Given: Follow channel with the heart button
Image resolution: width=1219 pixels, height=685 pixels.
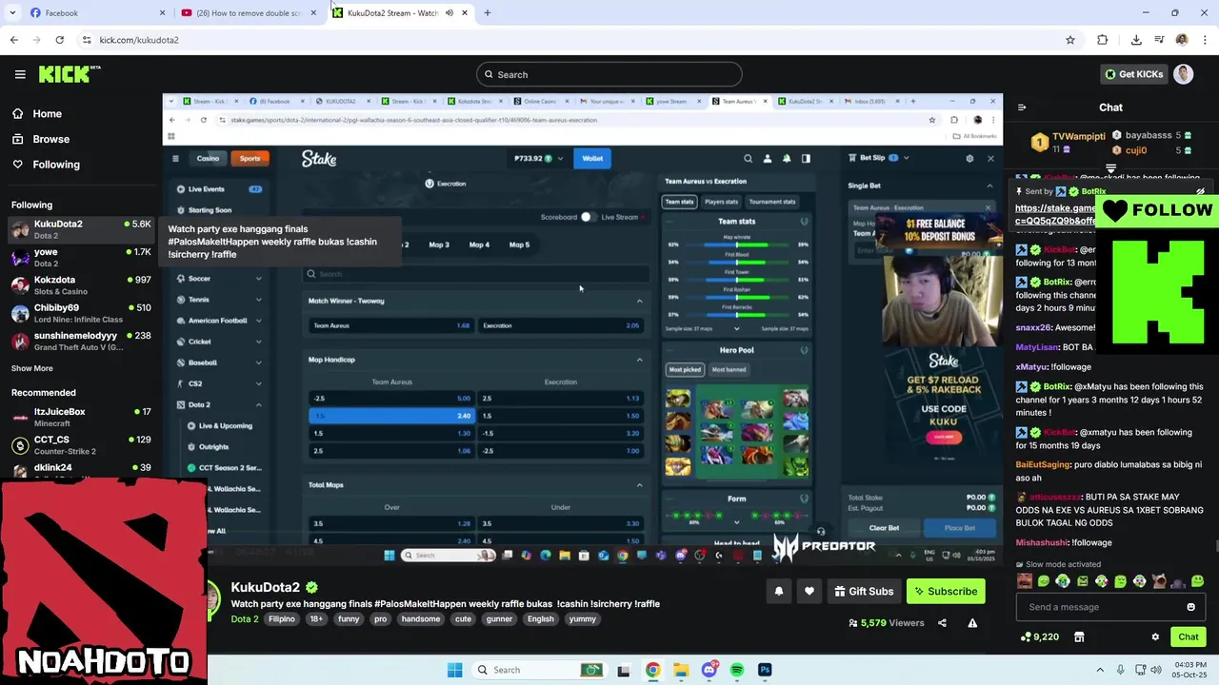Looking at the screenshot, I should click(809, 592).
